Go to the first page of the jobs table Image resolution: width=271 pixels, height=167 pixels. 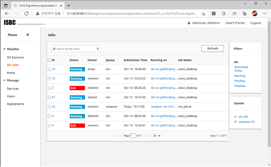pyautogui.click(x=116, y=136)
